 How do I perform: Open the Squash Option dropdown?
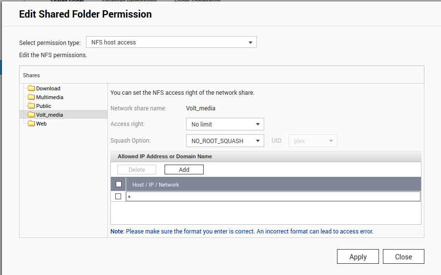(225, 141)
